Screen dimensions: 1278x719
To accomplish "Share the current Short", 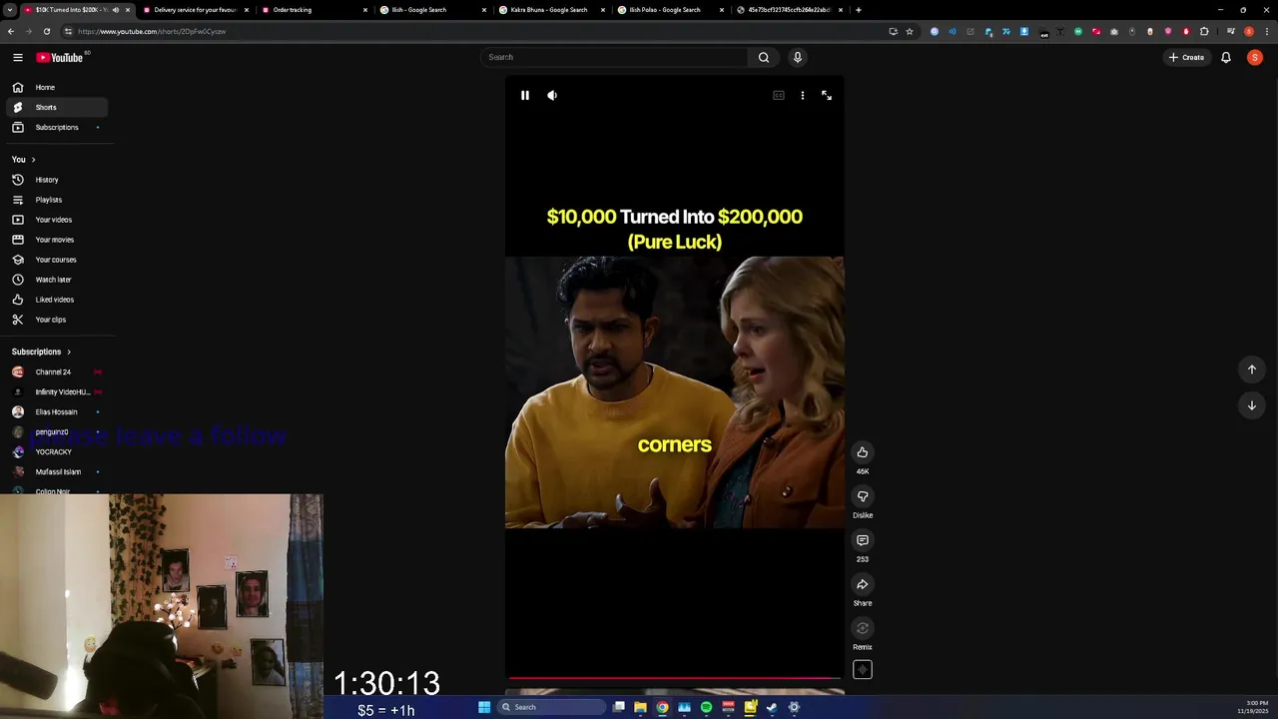I will 863,584.
